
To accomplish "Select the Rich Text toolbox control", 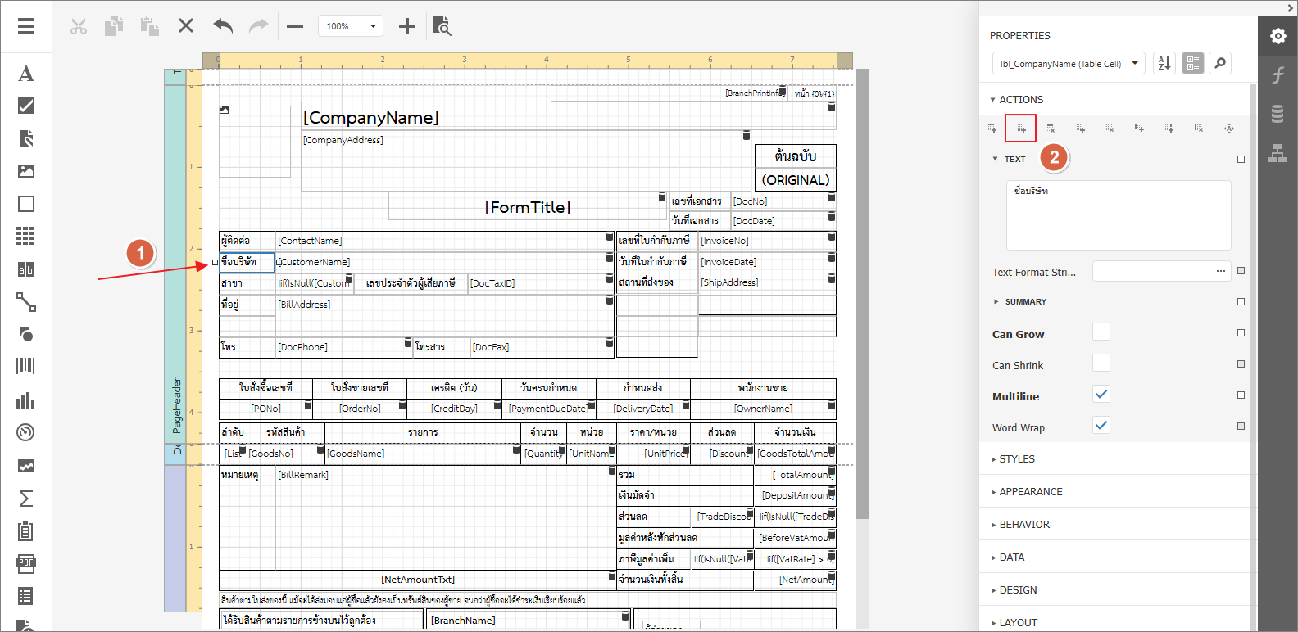I will click(26, 138).
